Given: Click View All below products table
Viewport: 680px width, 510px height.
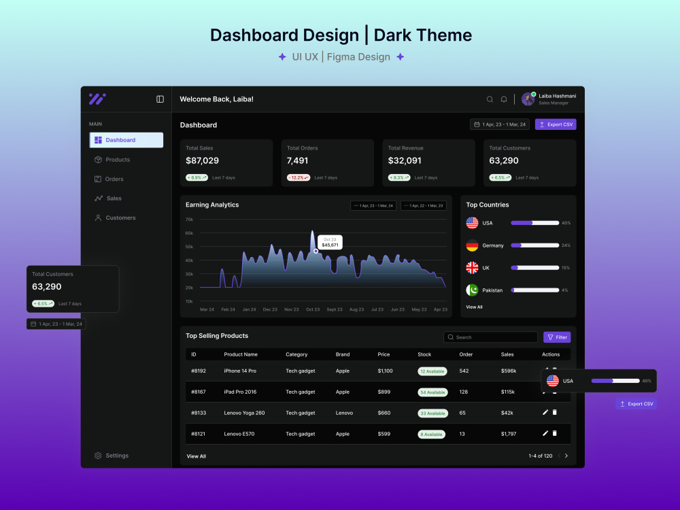Looking at the screenshot, I should click(196, 456).
